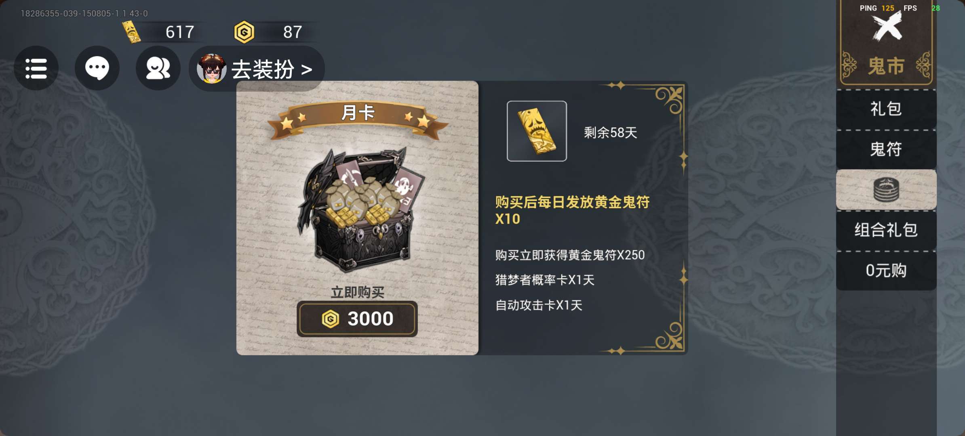Tap the golden talisman currency icon
The height and width of the screenshot is (436, 965).
coord(131,32)
